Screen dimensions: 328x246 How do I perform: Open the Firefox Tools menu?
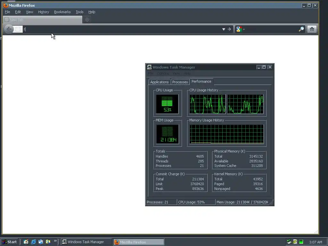click(x=79, y=12)
